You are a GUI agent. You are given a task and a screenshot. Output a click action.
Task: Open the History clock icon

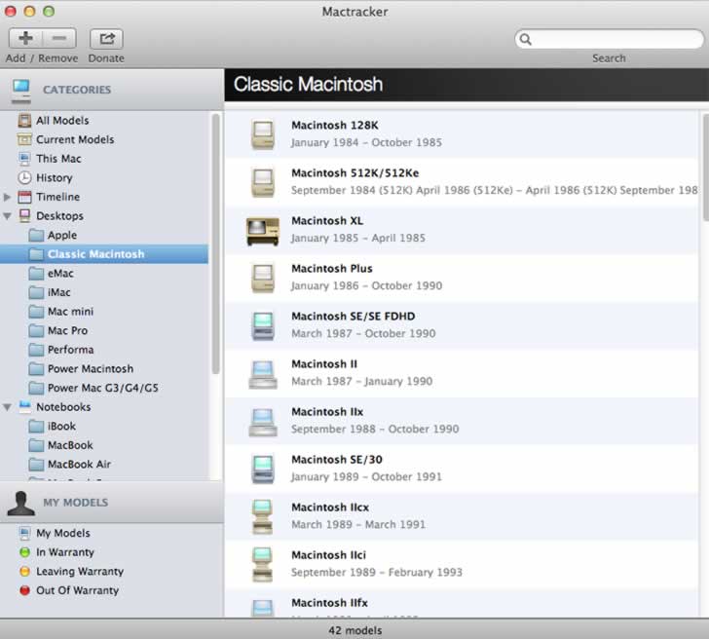pos(24,177)
